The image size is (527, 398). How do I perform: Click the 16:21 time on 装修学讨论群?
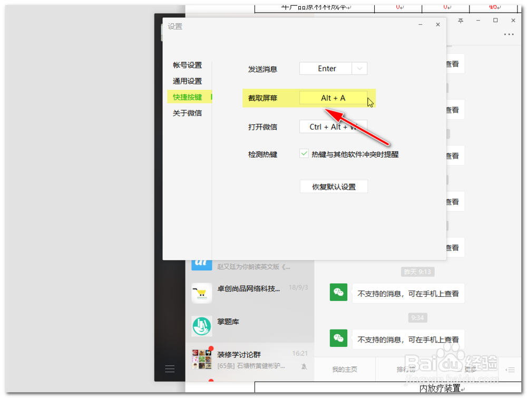click(x=300, y=353)
